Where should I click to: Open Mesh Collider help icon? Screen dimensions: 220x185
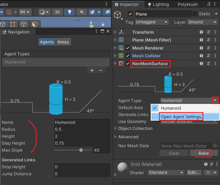(x=201, y=56)
